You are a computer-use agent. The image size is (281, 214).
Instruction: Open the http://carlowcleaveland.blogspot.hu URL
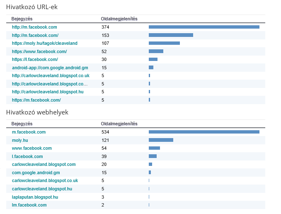[x=48, y=92]
